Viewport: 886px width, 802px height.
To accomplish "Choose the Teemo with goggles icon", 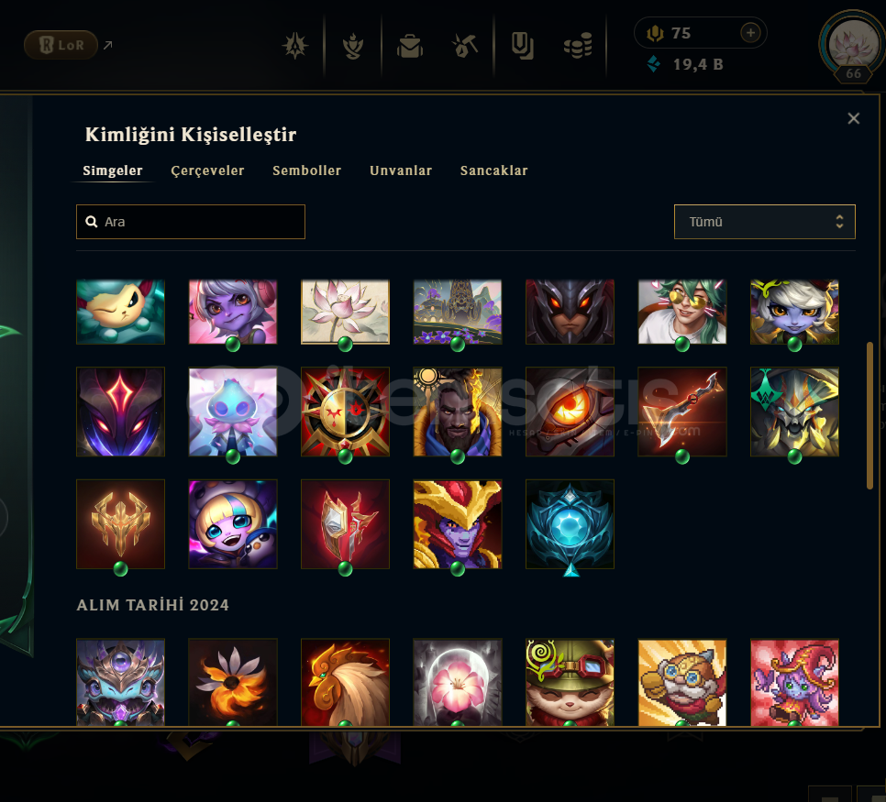I will [x=570, y=682].
